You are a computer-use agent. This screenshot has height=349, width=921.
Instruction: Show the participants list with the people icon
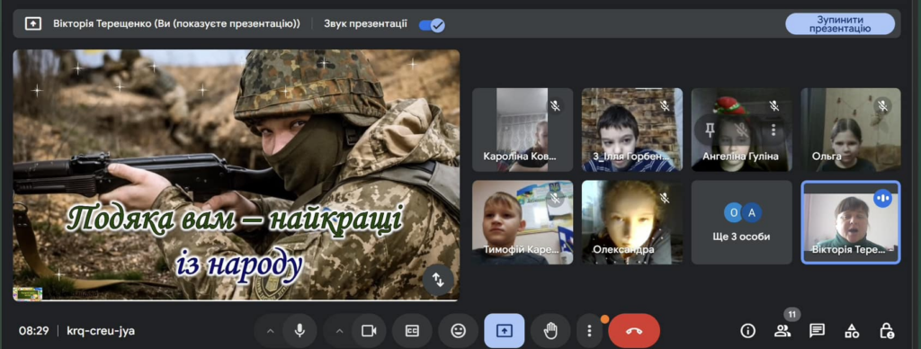(x=782, y=331)
